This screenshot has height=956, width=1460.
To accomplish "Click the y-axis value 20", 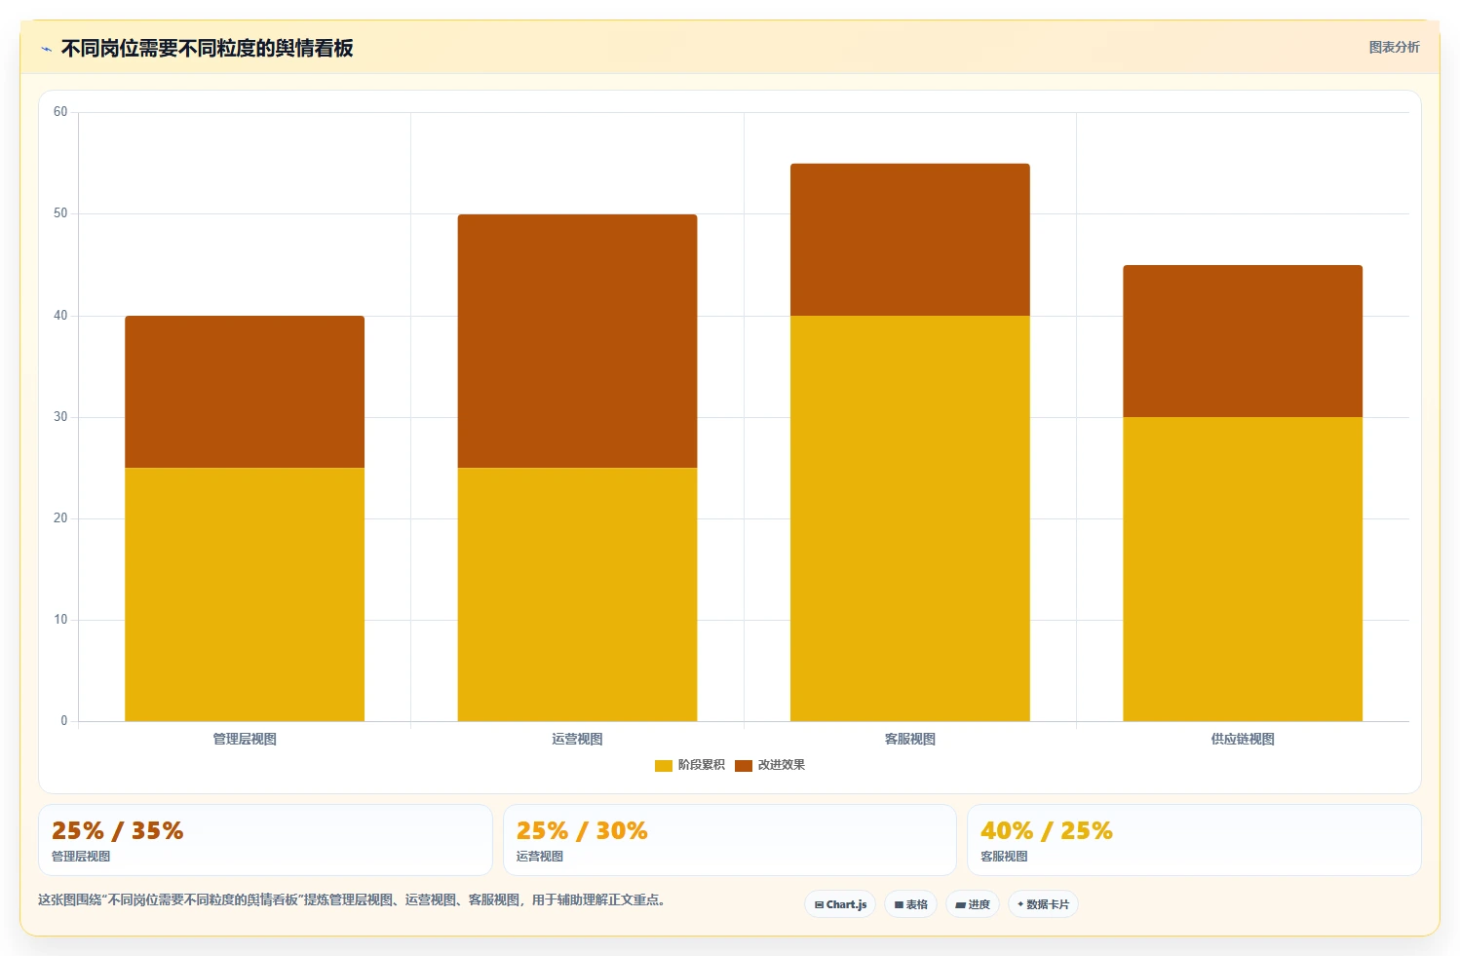I will (60, 518).
